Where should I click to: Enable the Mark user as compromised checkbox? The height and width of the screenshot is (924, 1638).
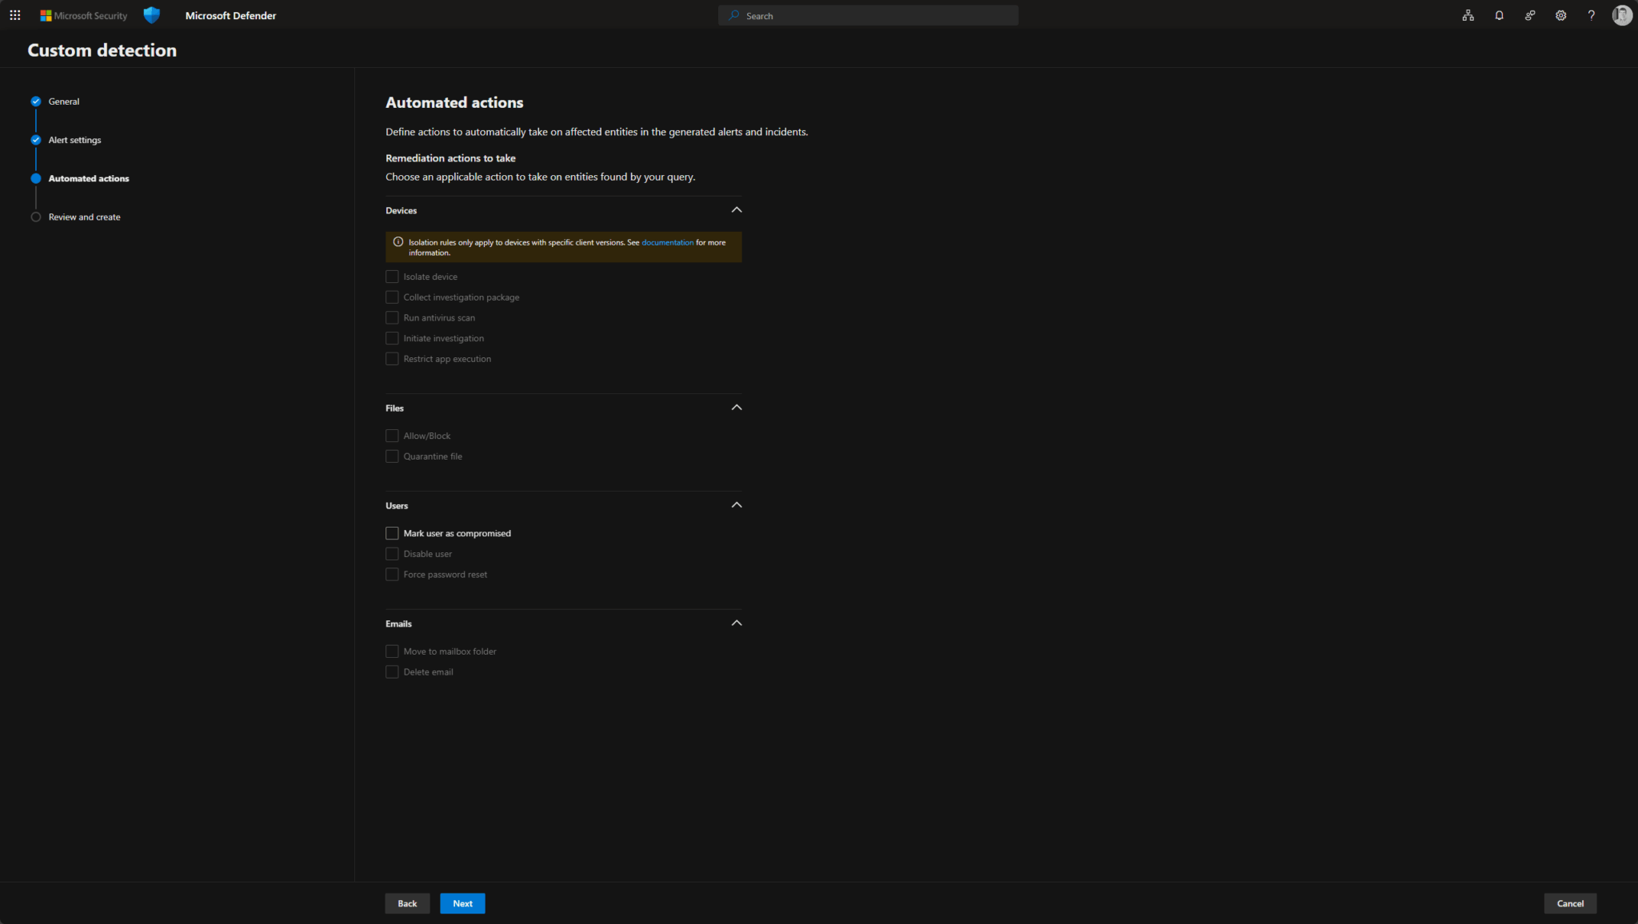[x=392, y=533]
